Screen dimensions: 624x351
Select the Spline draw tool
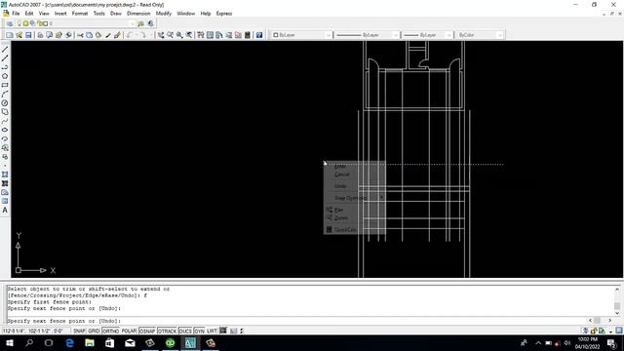(5, 121)
